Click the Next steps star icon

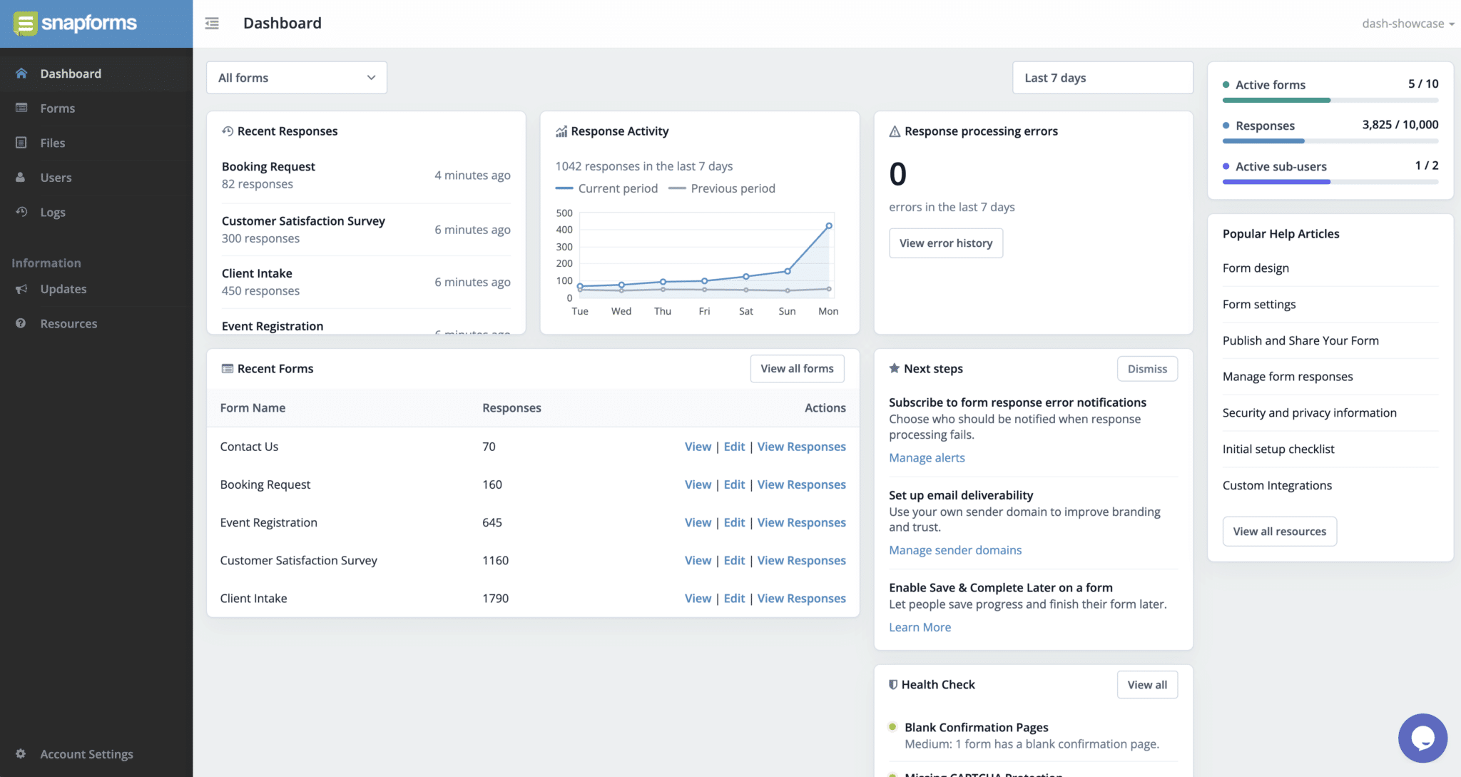click(894, 368)
